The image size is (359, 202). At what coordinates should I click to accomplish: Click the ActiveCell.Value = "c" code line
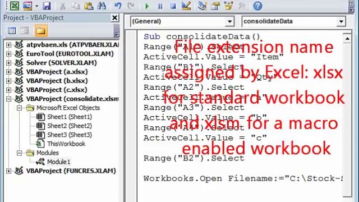205,138
